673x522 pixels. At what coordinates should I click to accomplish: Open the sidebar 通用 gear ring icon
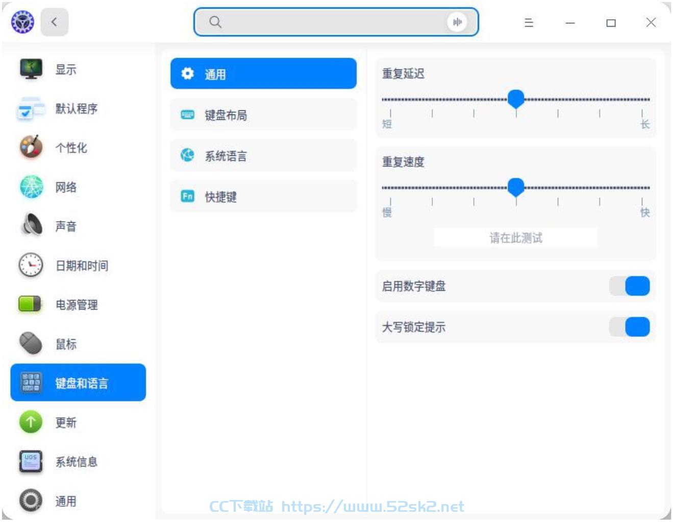pos(31,501)
